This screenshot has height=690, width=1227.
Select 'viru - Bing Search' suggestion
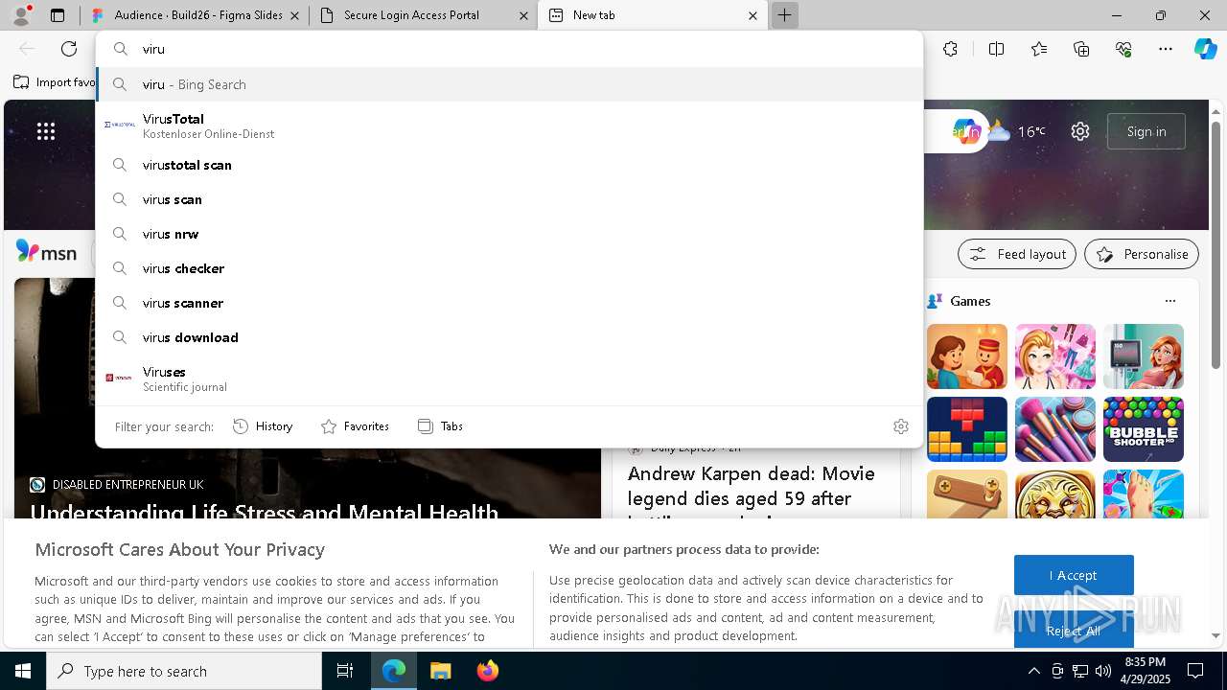(509, 84)
